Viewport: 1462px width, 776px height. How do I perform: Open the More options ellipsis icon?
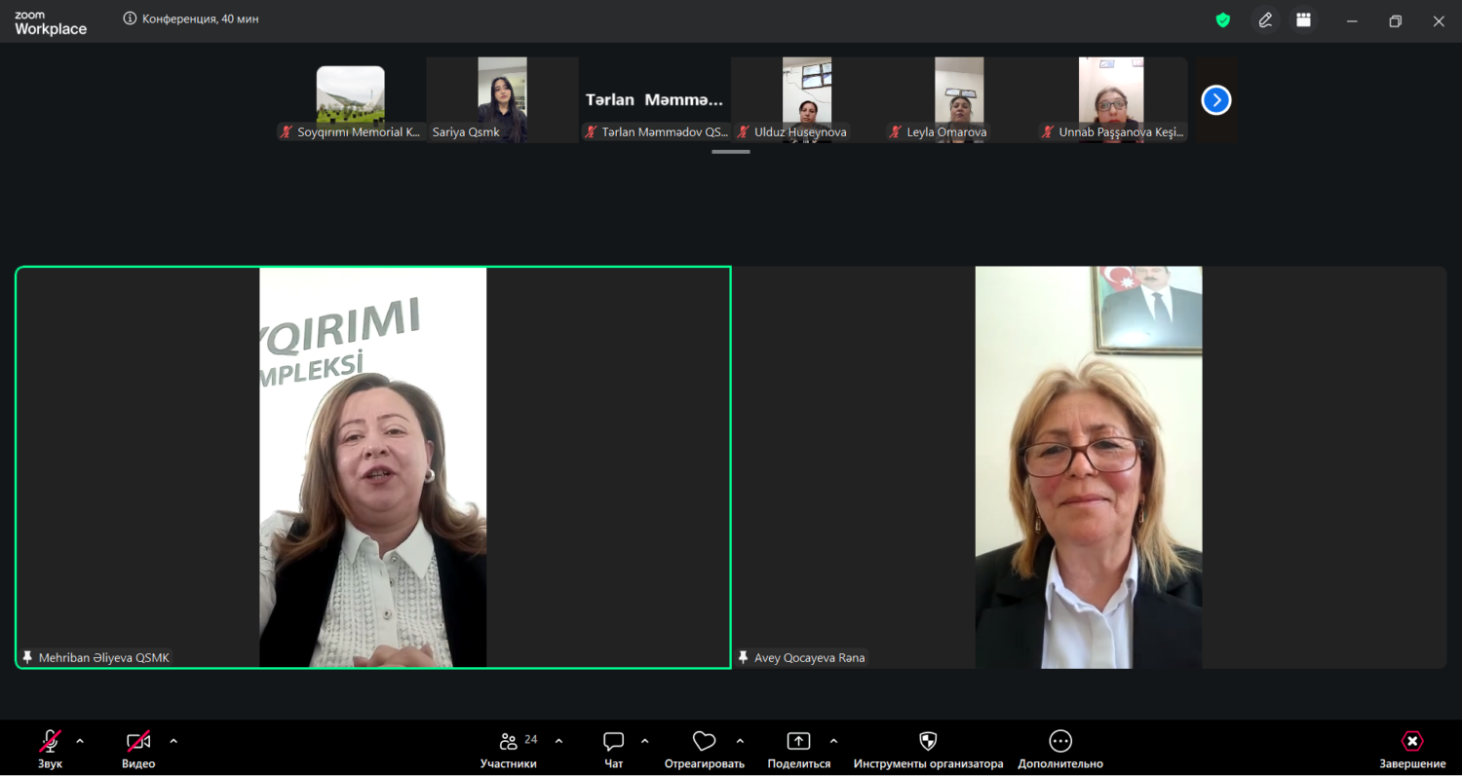click(x=1060, y=742)
